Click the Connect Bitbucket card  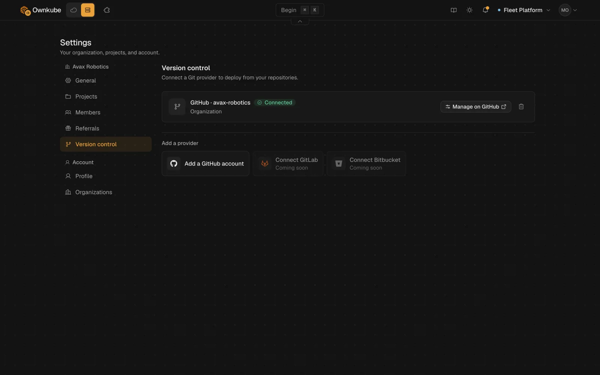click(x=366, y=163)
